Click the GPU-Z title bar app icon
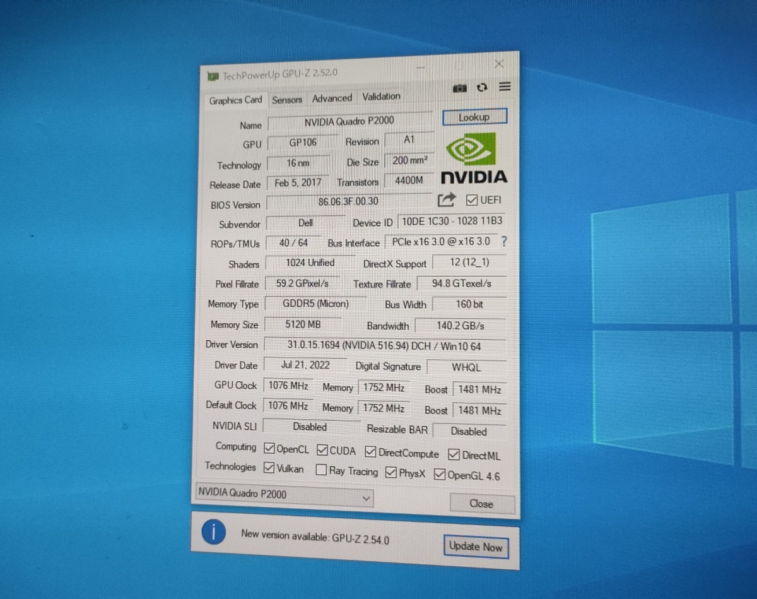757x599 pixels. 213,76
